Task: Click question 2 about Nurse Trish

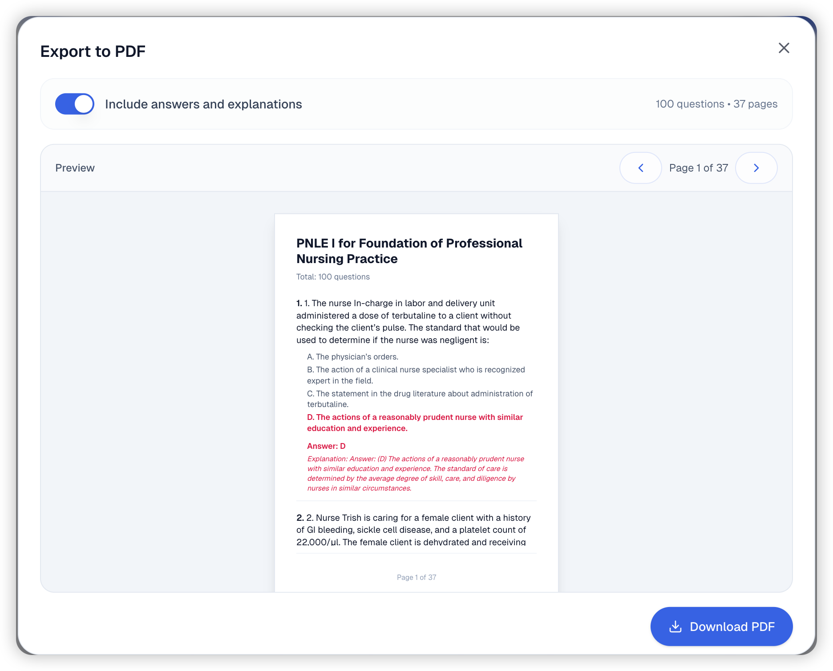Action: (x=413, y=530)
